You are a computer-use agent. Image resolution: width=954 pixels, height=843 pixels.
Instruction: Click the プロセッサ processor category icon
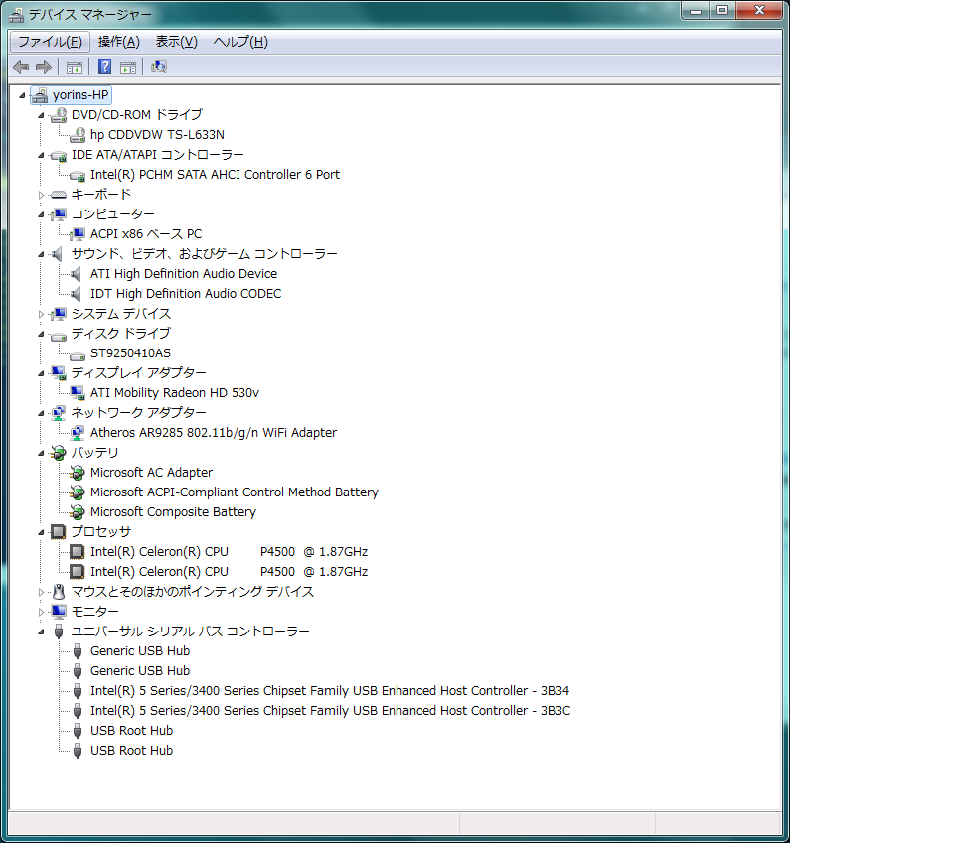click(59, 532)
